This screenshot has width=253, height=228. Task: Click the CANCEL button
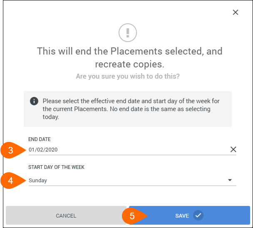(66, 216)
